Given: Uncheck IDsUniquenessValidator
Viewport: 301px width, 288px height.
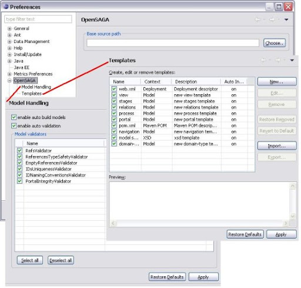Looking at the screenshot, I should (19, 169).
